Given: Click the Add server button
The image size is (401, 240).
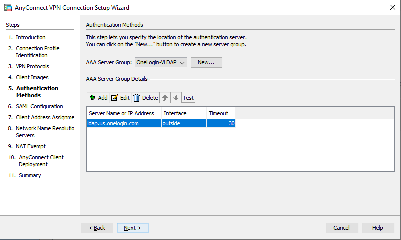Looking at the screenshot, I should [98, 98].
